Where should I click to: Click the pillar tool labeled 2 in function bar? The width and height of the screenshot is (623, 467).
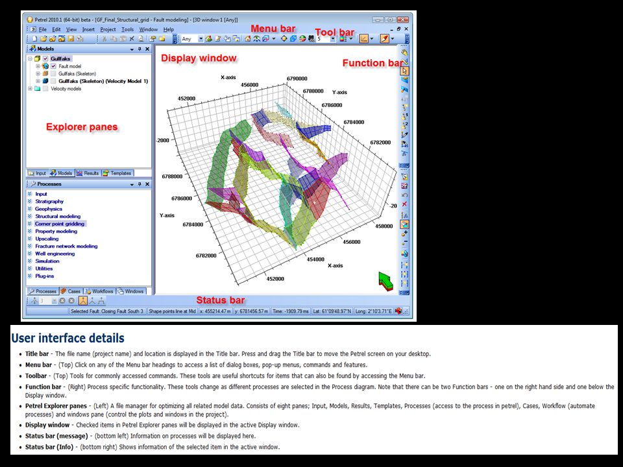[404, 125]
